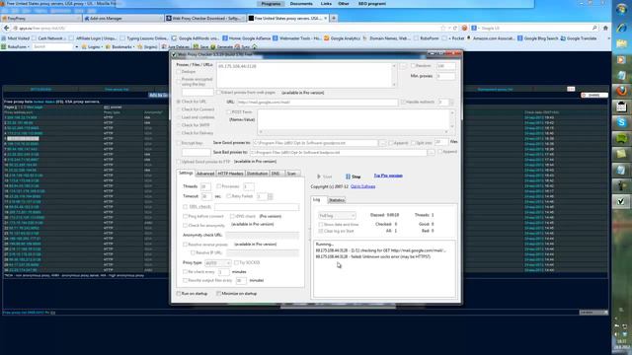Open the Scan tab

291,174
